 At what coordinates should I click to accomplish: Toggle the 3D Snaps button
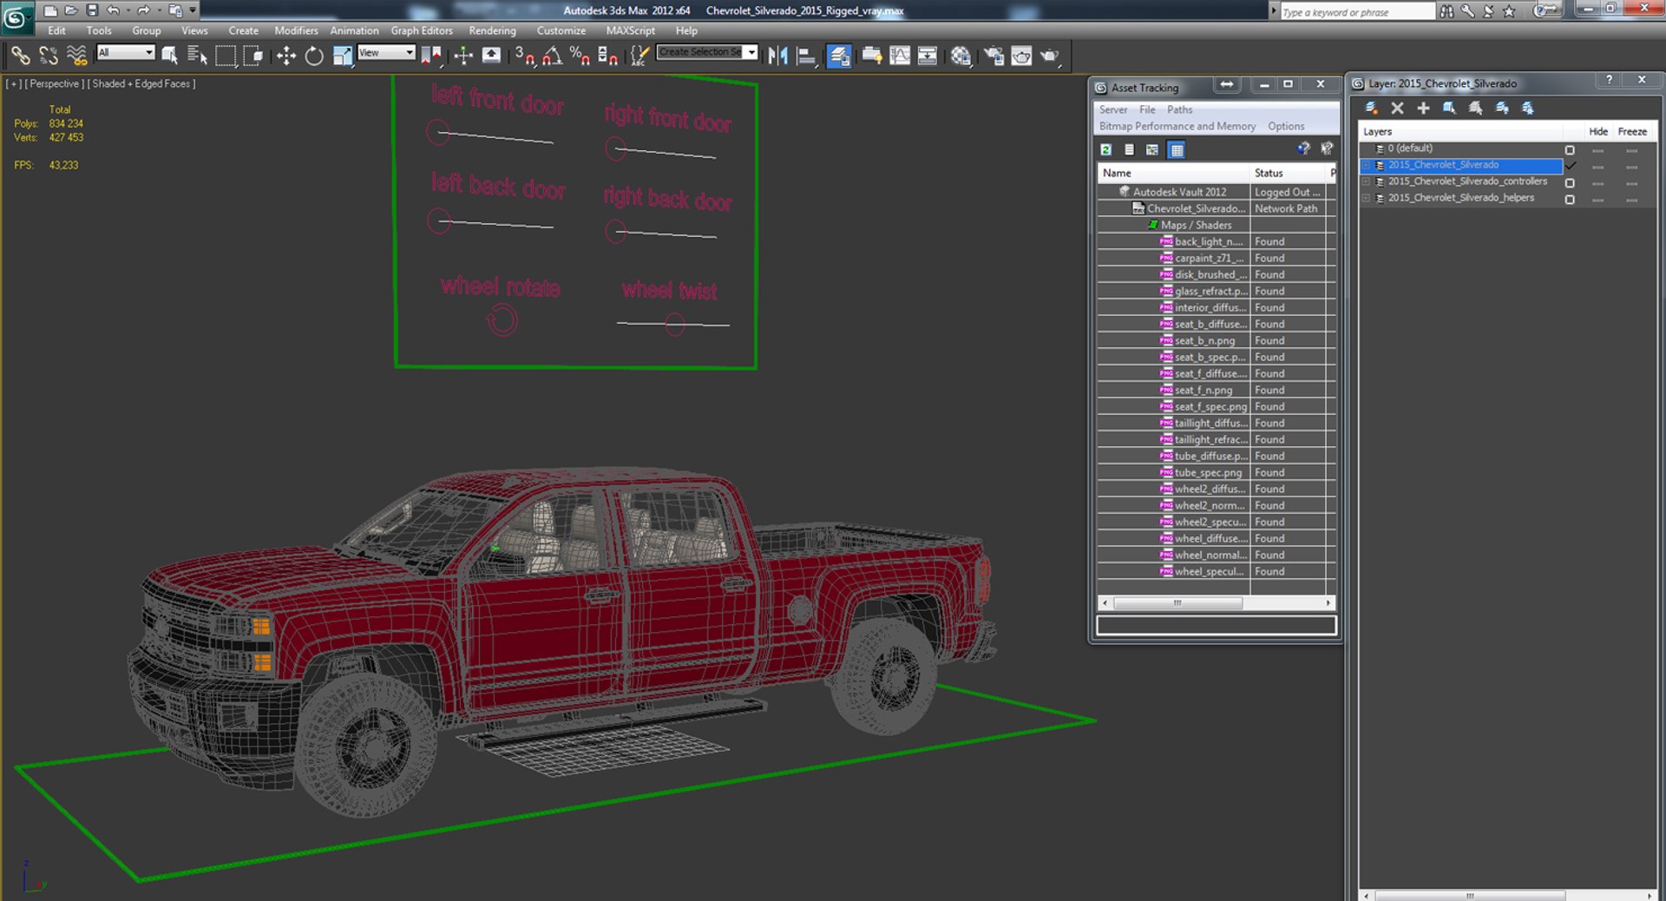524,56
